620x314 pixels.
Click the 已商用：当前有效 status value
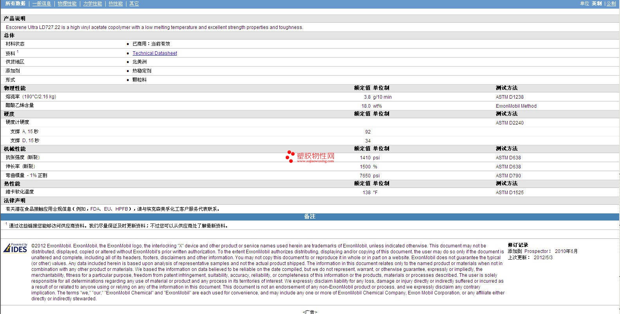151,44
